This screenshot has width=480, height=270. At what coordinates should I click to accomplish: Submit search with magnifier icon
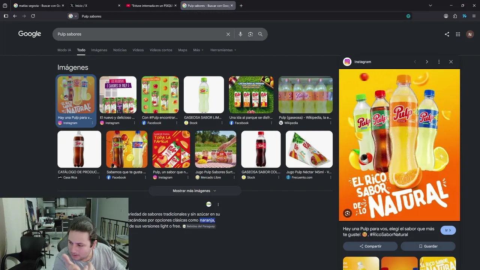pos(260,34)
